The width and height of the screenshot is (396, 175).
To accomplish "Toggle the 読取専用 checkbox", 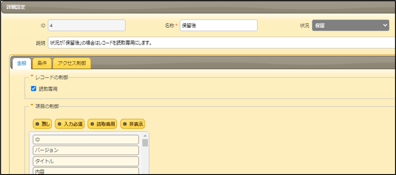I will coord(34,89).
